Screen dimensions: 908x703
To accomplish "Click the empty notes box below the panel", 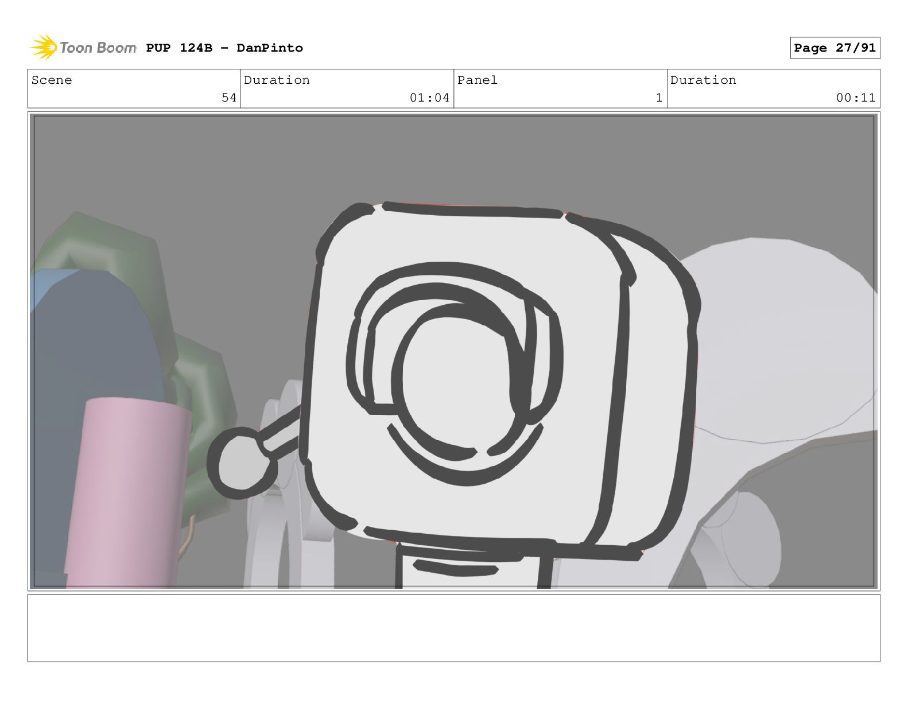I will pos(453,628).
